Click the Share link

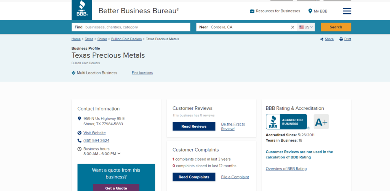click(329, 39)
